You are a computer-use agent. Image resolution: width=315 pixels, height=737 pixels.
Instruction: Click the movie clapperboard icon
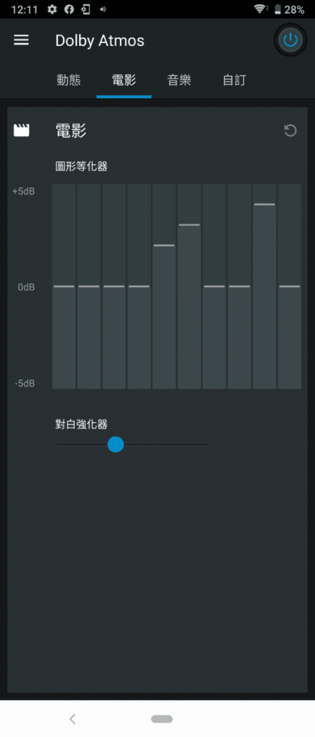click(x=21, y=131)
